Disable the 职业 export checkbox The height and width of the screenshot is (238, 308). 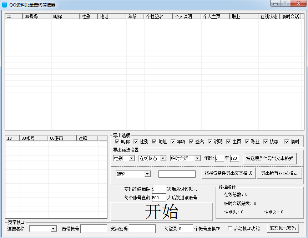tap(247, 142)
